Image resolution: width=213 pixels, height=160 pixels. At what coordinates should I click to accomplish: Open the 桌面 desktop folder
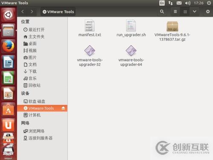click(x=42, y=44)
